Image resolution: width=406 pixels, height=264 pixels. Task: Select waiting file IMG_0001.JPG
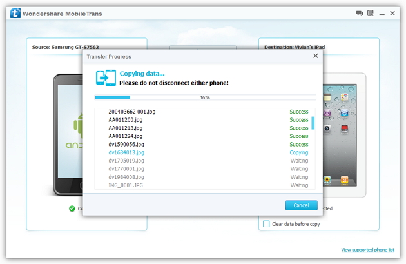126,185
